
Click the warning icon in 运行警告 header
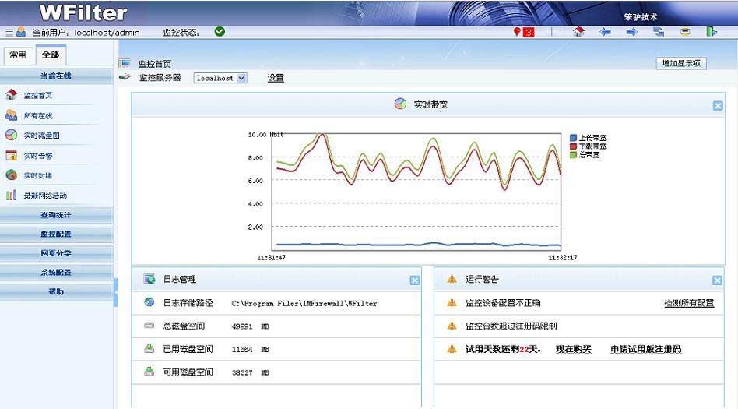coord(452,279)
